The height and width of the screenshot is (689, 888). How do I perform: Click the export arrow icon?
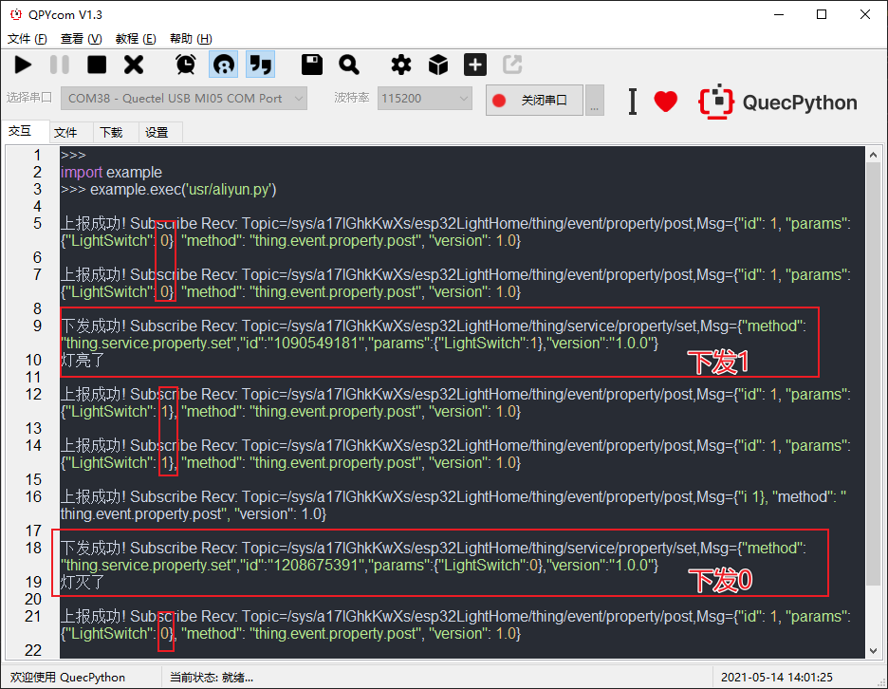511,65
